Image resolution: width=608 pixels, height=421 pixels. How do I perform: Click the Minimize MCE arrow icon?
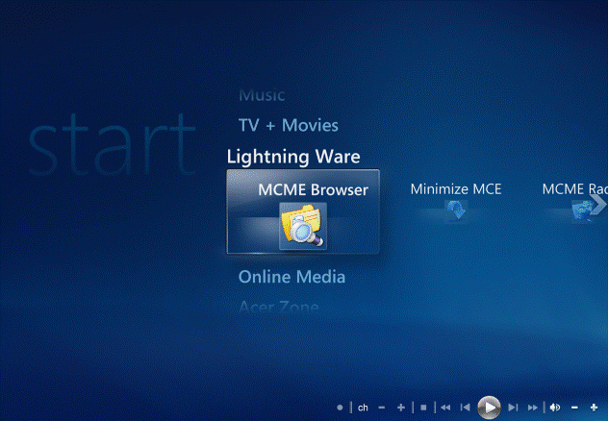pyautogui.click(x=456, y=210)
